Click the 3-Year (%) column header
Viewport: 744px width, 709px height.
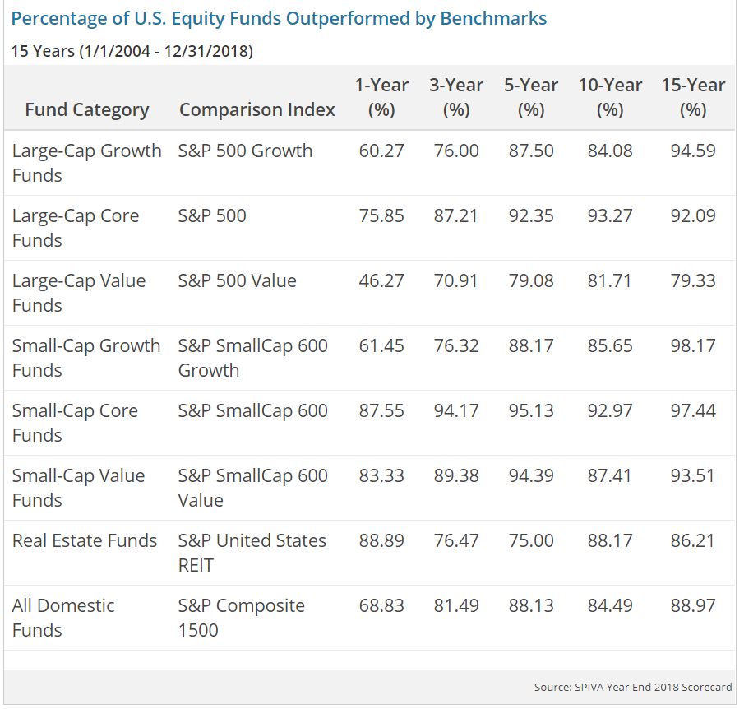click(x=456, y=97)
